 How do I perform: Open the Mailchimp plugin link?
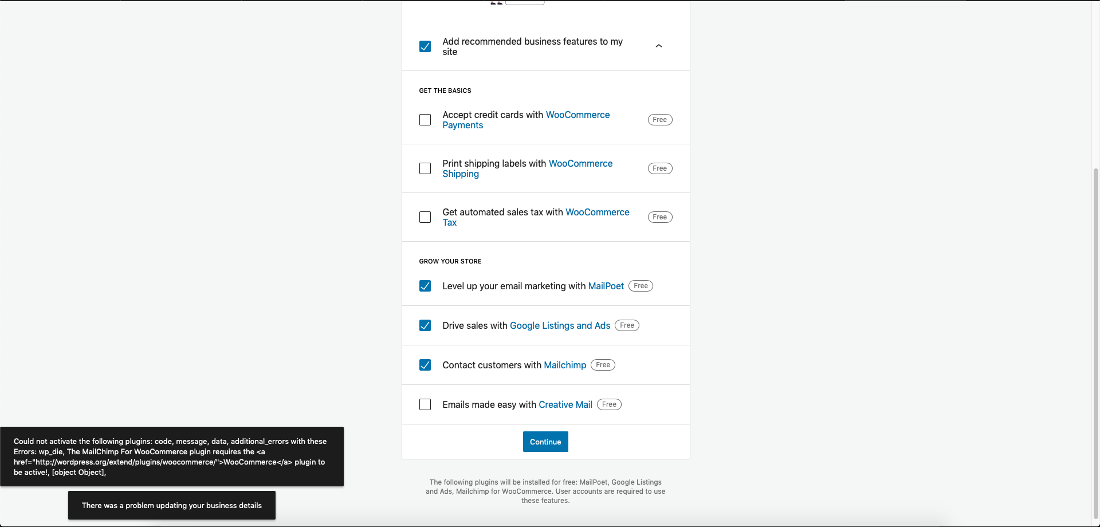(564, 365)
